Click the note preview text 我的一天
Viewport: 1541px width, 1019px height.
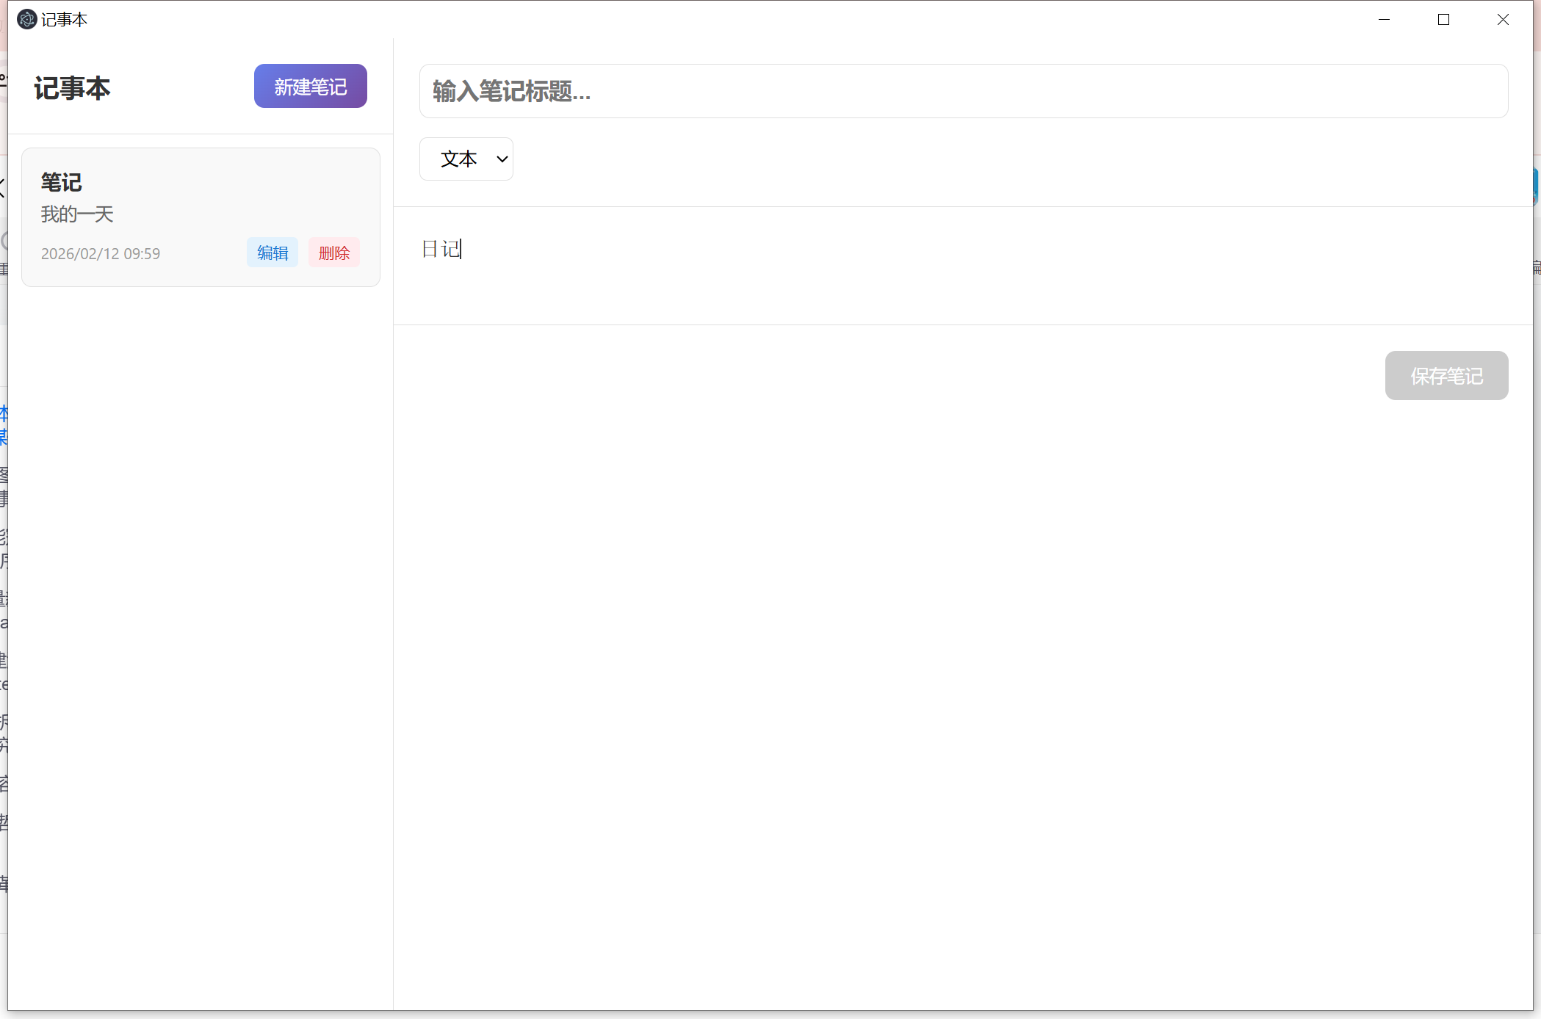tap(77, 214)
